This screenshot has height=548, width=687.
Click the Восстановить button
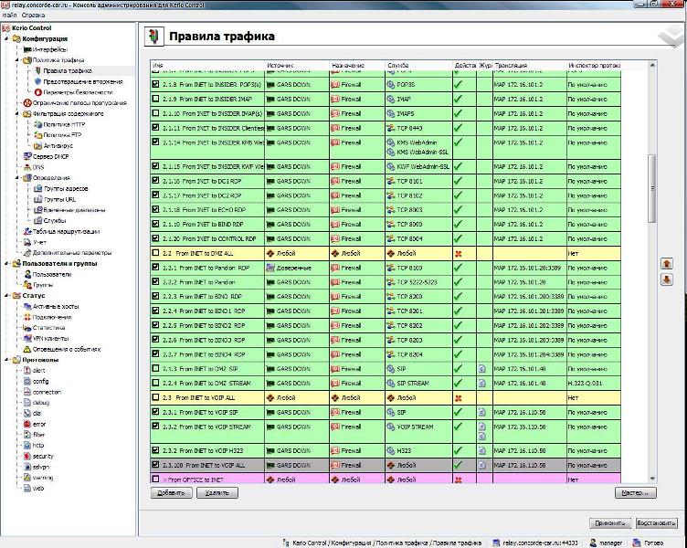coord(656,523)
